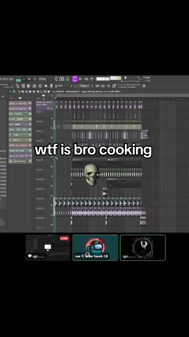Select the pencil draw tool in playlist
This screenshot has width=189, height=337.
pyautogui.click(x=19, y=91)
